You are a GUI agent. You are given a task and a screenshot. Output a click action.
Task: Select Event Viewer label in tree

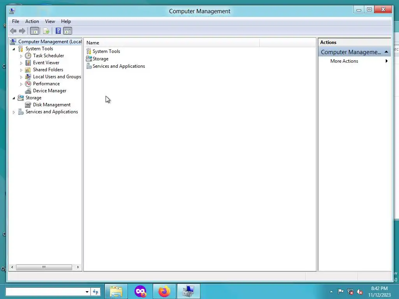[x=46, y=63]
